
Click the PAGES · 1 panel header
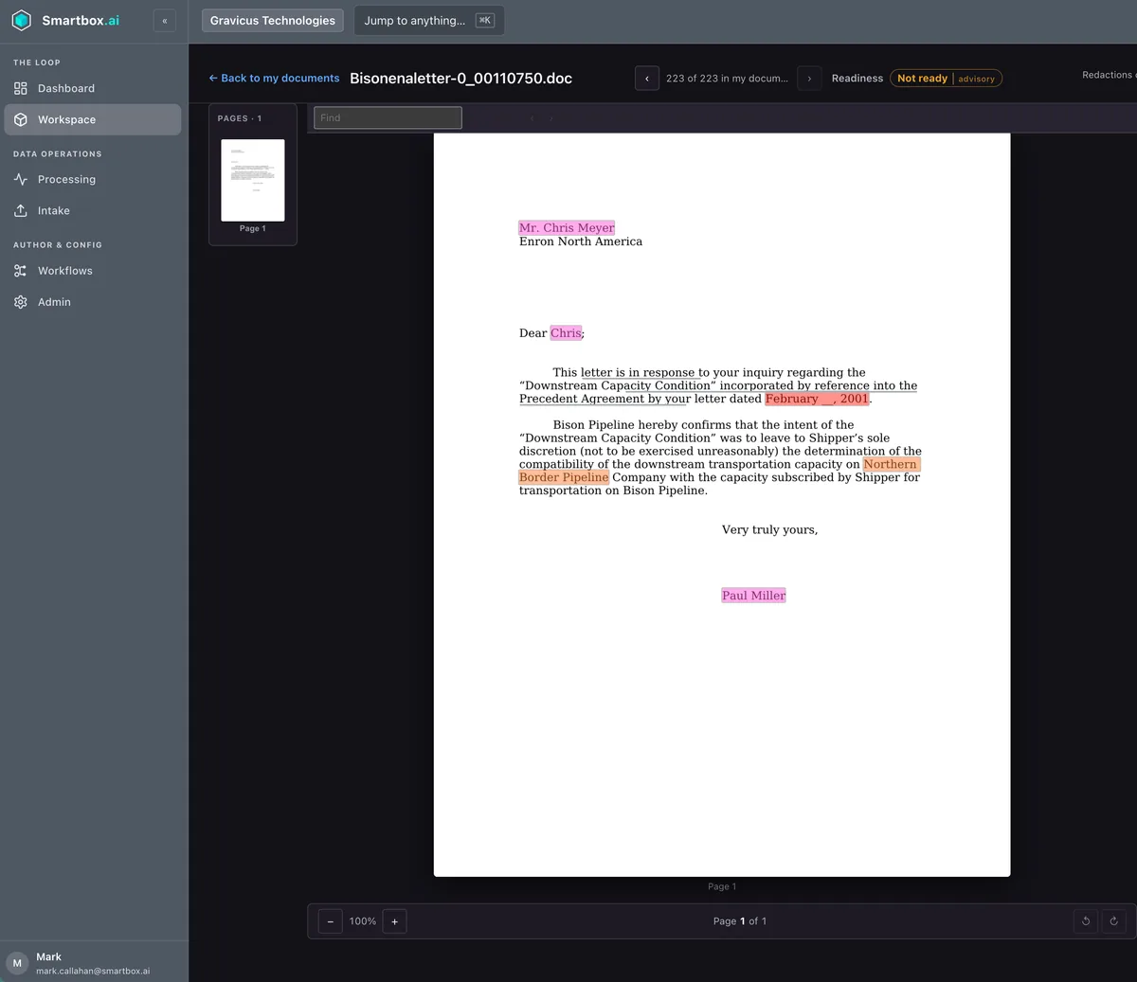point(240,118)
